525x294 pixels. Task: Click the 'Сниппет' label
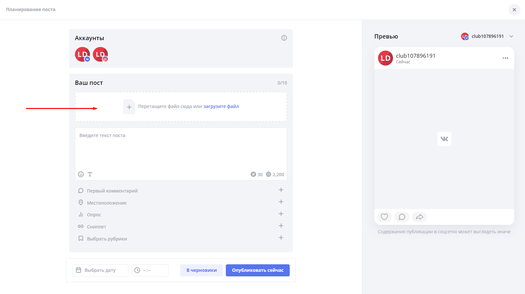tap(96, 227)
